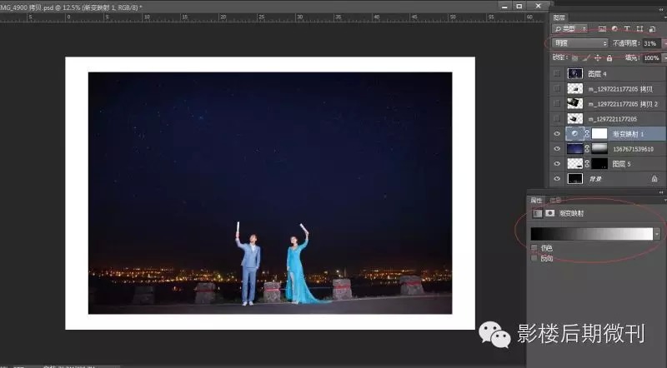Switch to the 图层 Layers tab
This screenshot has height=368, width=667.
tap(559, 17)
